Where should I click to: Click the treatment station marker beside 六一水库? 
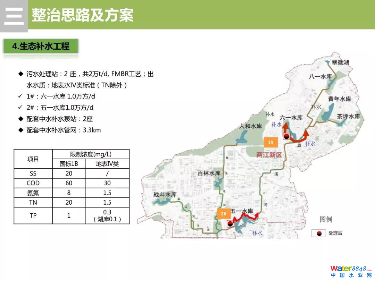(x=286, y=136)
